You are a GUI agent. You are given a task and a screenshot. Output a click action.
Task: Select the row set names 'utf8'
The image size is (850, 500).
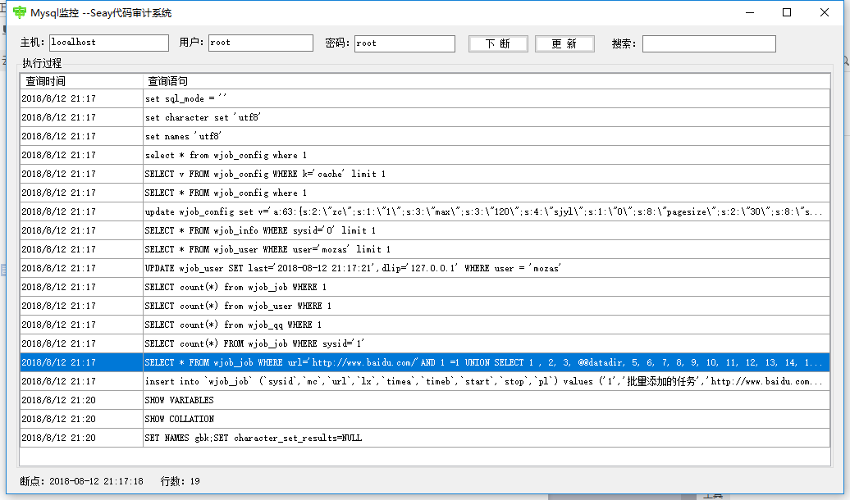point(425,137)
